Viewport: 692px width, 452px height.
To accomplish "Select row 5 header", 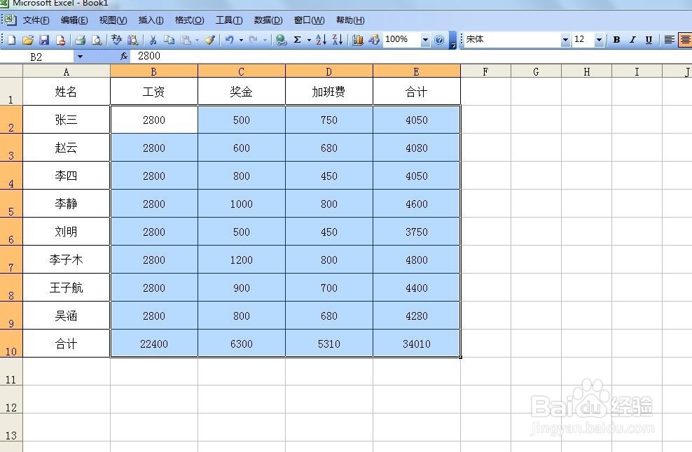I will tap(11, 204).
